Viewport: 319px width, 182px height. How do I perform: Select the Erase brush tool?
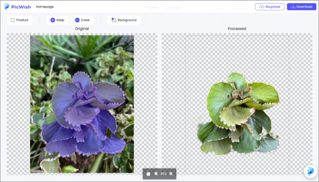point(82,20)
